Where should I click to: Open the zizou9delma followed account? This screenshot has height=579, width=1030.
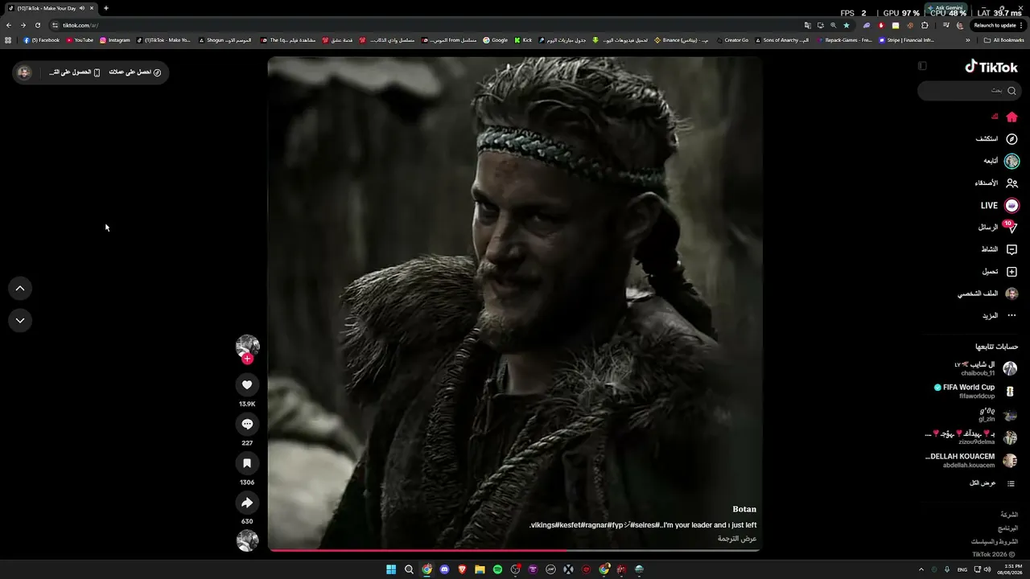tap(971, 437)
